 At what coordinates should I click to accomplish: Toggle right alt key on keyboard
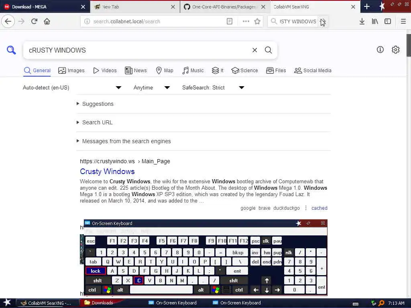click(201, 290)
